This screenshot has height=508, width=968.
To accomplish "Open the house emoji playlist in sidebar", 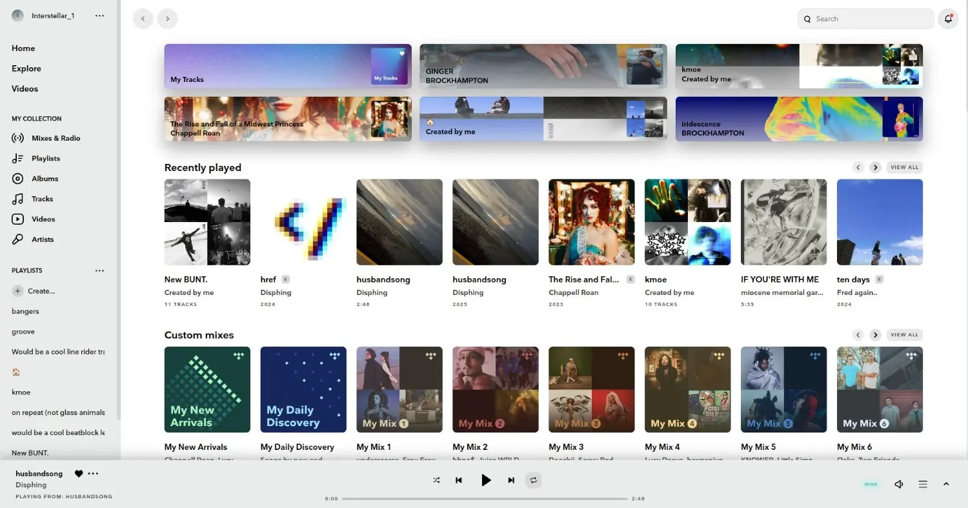I will tap(16, 372).
